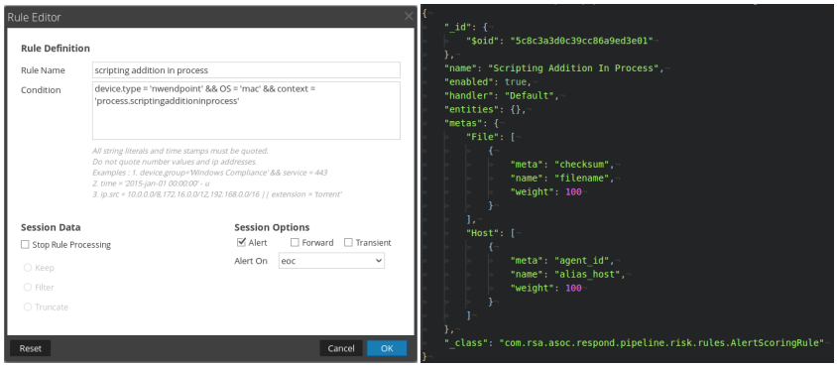The width and height of the screenshot is (837, 366).
Task: Uncheck the Alert session option
Action: [241, 242]
